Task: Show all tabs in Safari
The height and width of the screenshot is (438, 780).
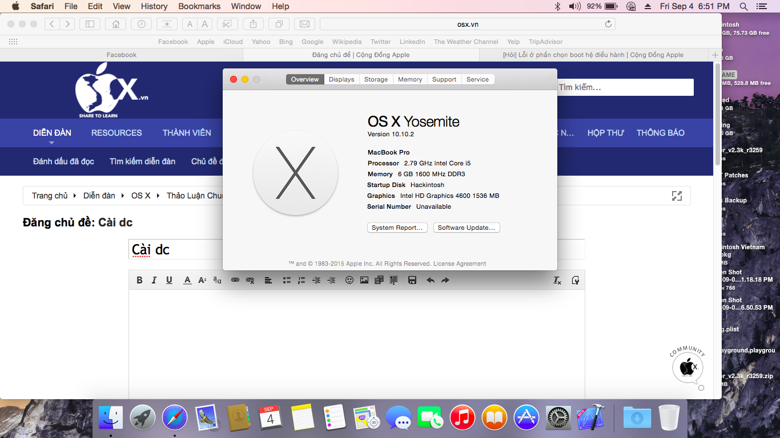Action: click(279, 24)
